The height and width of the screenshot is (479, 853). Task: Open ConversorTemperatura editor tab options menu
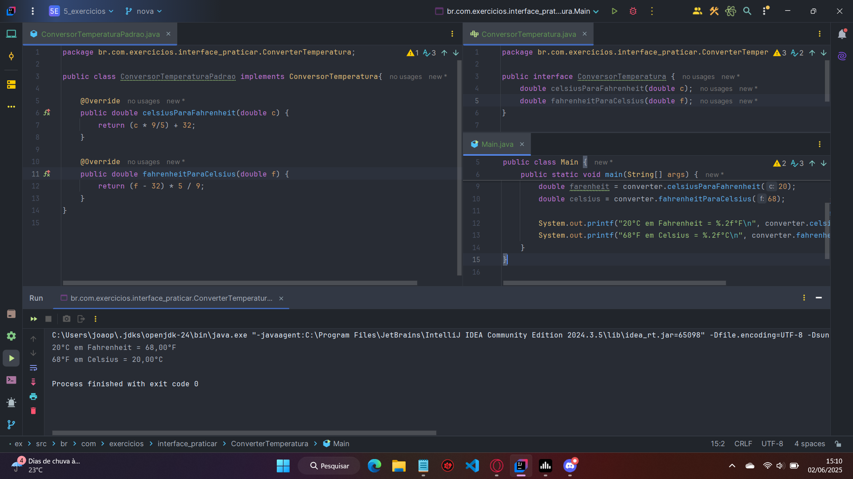click(820, 34)
